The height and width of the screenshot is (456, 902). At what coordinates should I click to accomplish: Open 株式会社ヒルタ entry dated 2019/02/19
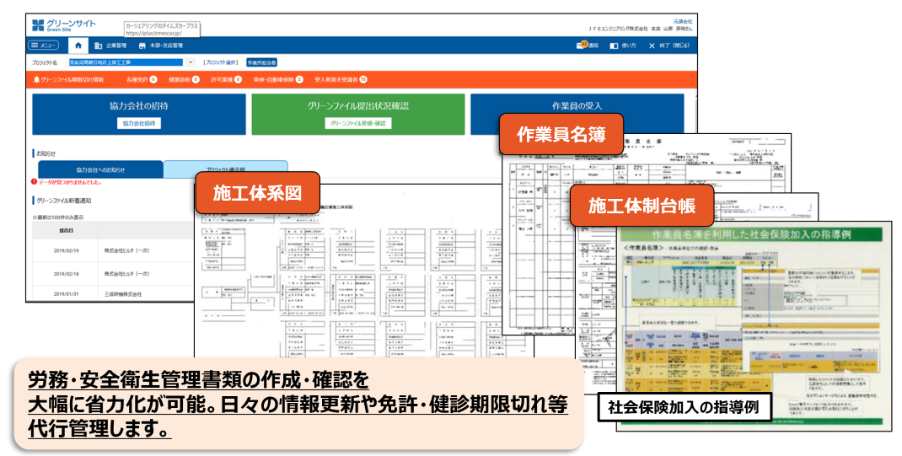pyautogui.click(x=126, y=250)
